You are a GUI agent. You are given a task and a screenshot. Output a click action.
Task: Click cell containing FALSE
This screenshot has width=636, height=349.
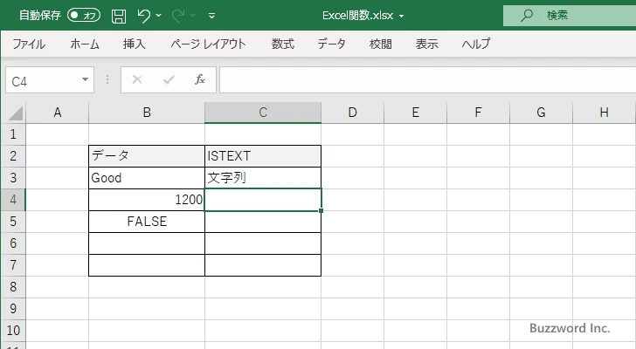pos(147,222)
